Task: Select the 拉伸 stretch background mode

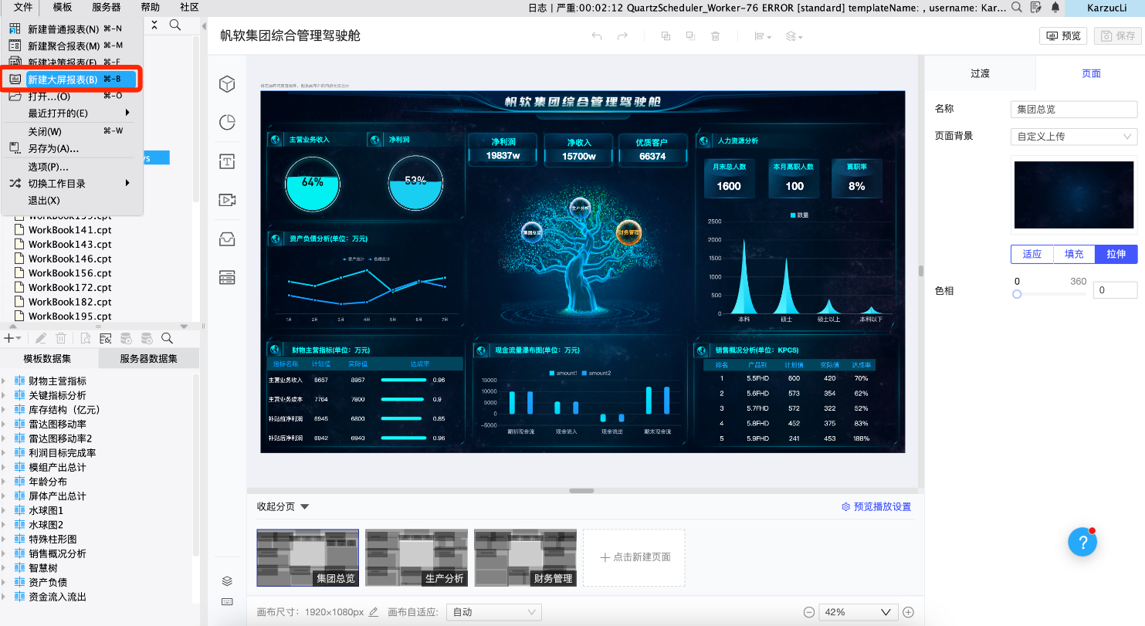Action: click(1116, 254)
